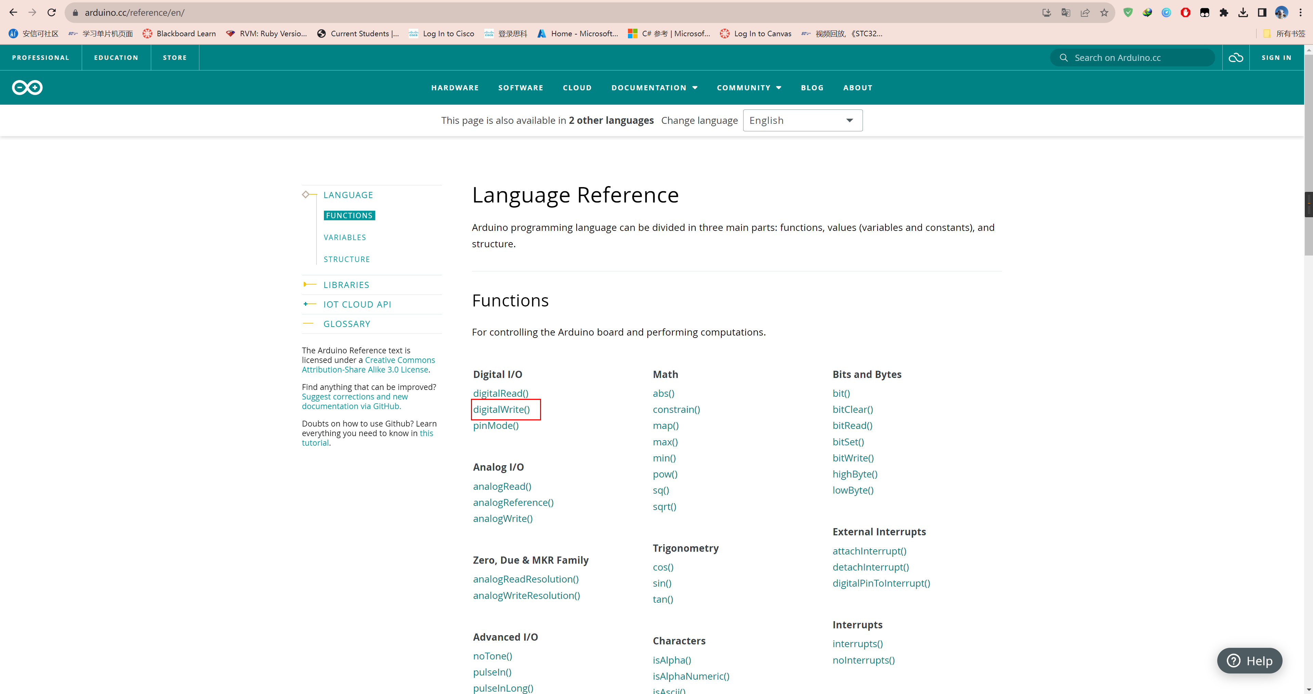Open the attachInterrupt() link
1313x694 pixels.
point(869,551)
